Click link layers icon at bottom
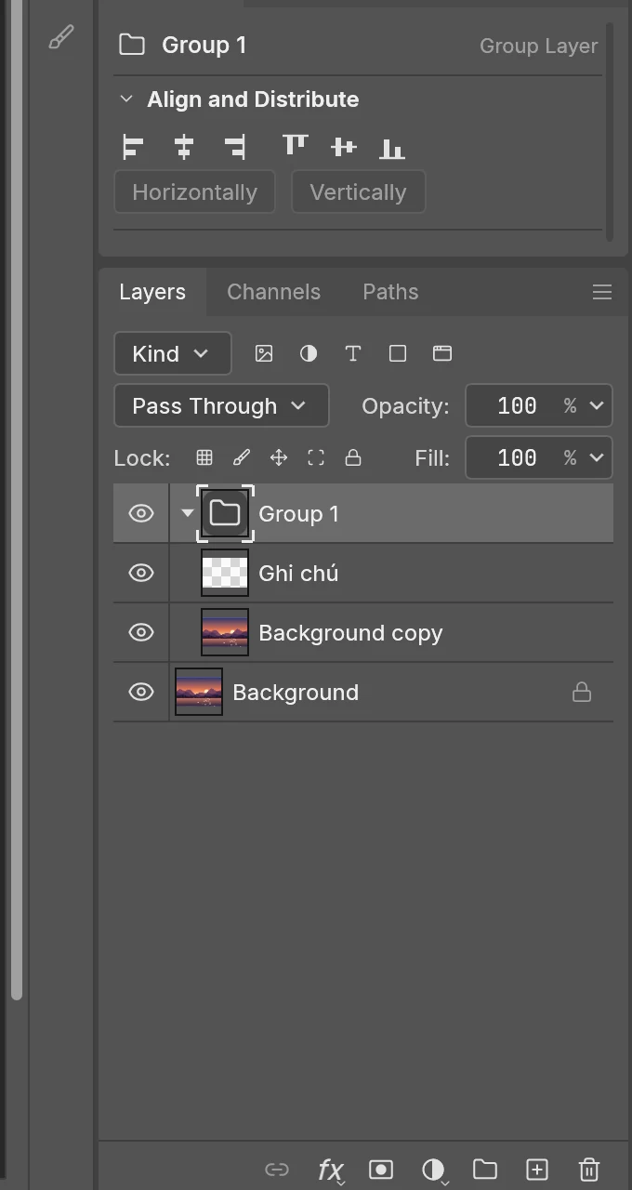This screenshot has width=632, height=1190. [277, 1170]
